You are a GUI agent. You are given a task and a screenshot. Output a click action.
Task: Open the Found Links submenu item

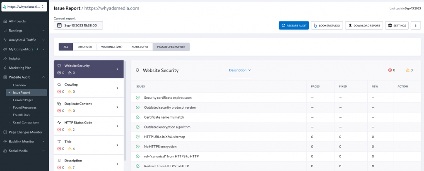pyautogui.click(x=22, y=115)
